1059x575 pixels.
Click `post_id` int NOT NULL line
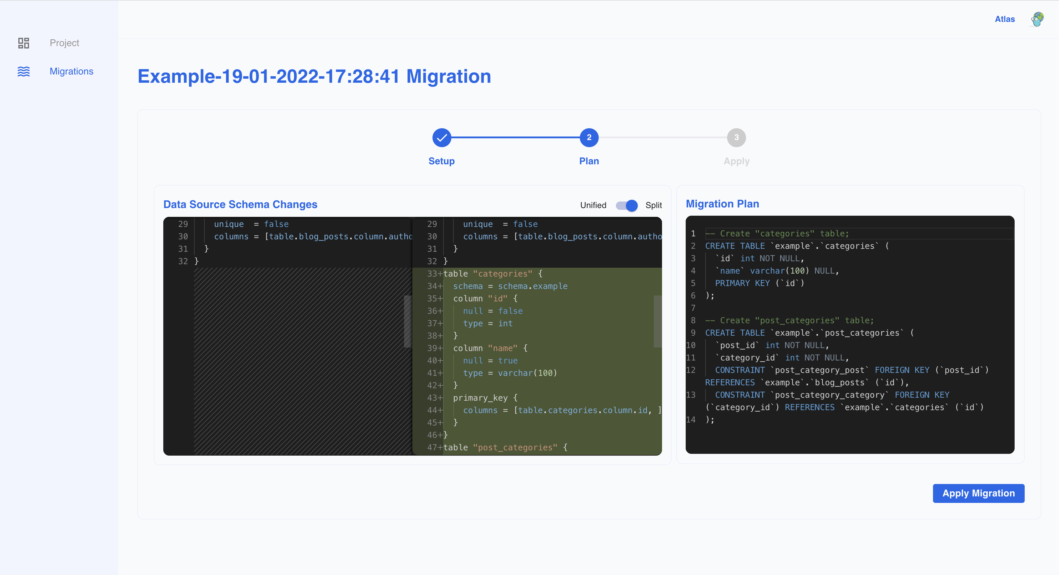pos(772,345)
